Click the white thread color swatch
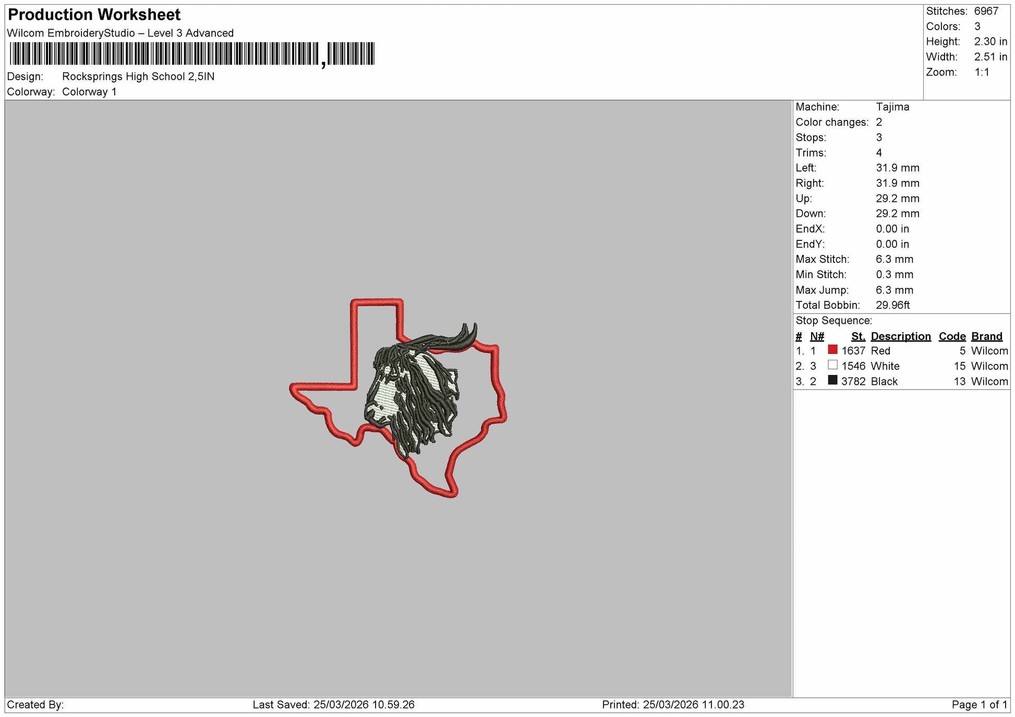The width and height of the screenshot is (1015, 717). [x=832, y=365]
